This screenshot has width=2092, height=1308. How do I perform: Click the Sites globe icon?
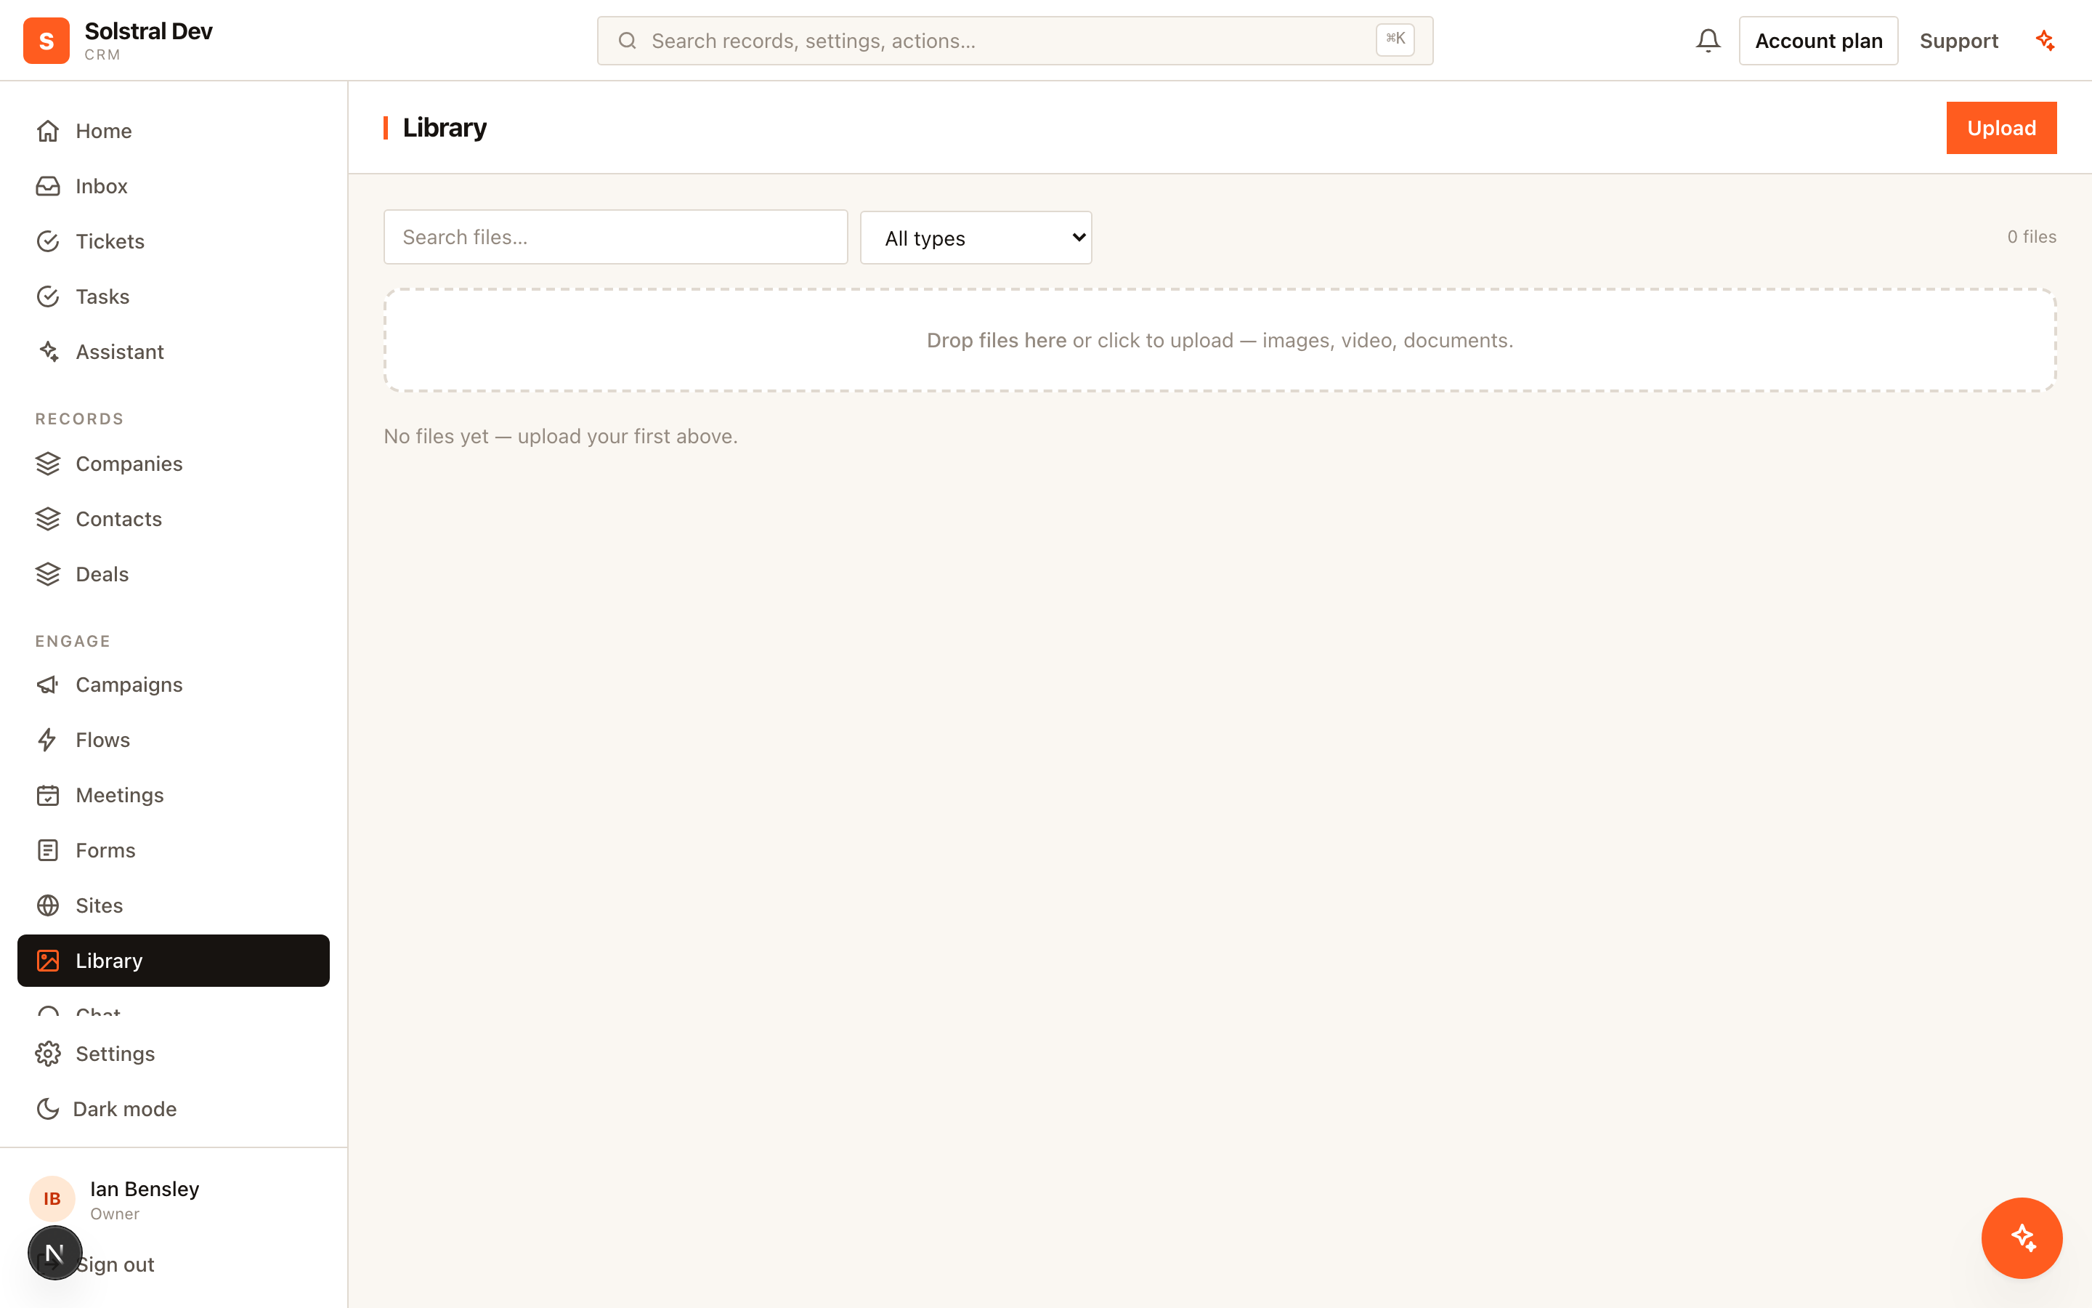49,905
